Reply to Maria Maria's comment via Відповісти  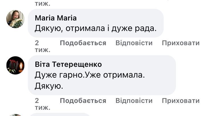pyautogui.click(x=134, y=43)
